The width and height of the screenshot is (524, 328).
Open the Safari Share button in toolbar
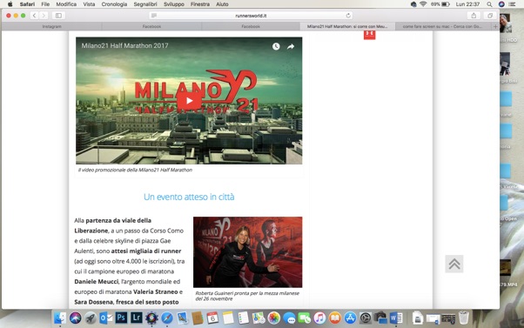pos(474,16)
